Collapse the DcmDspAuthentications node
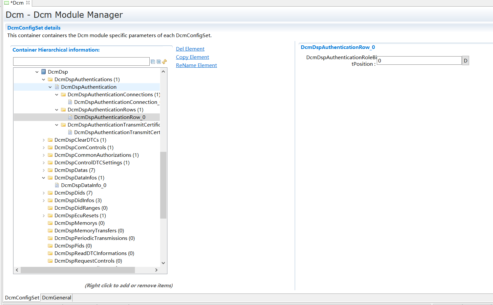This screenshot has height=305, width=493. click(x=44, y=79)
